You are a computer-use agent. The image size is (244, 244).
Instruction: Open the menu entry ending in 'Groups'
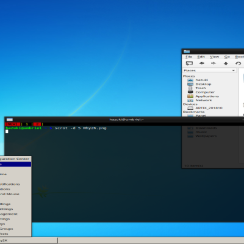click(15, 229)
